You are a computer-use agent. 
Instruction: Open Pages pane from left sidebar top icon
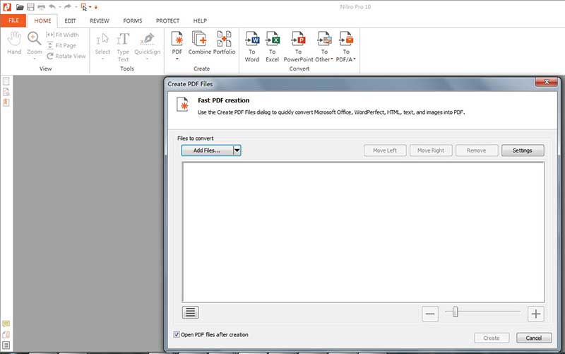point(6,81)
